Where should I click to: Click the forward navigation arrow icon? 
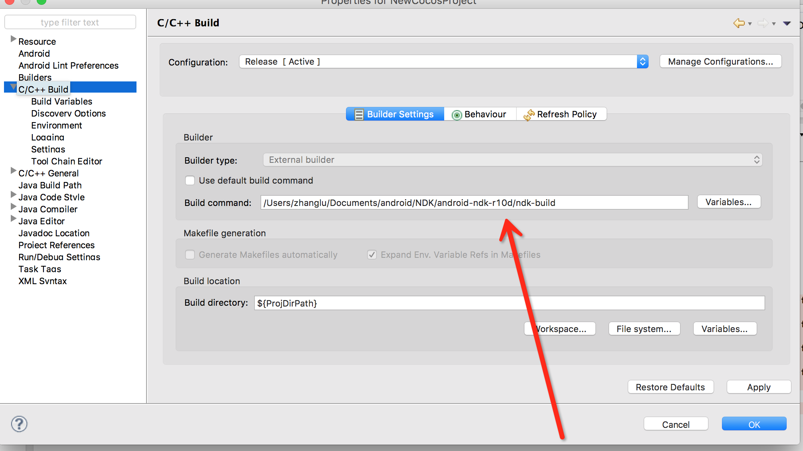pos(763,23)
